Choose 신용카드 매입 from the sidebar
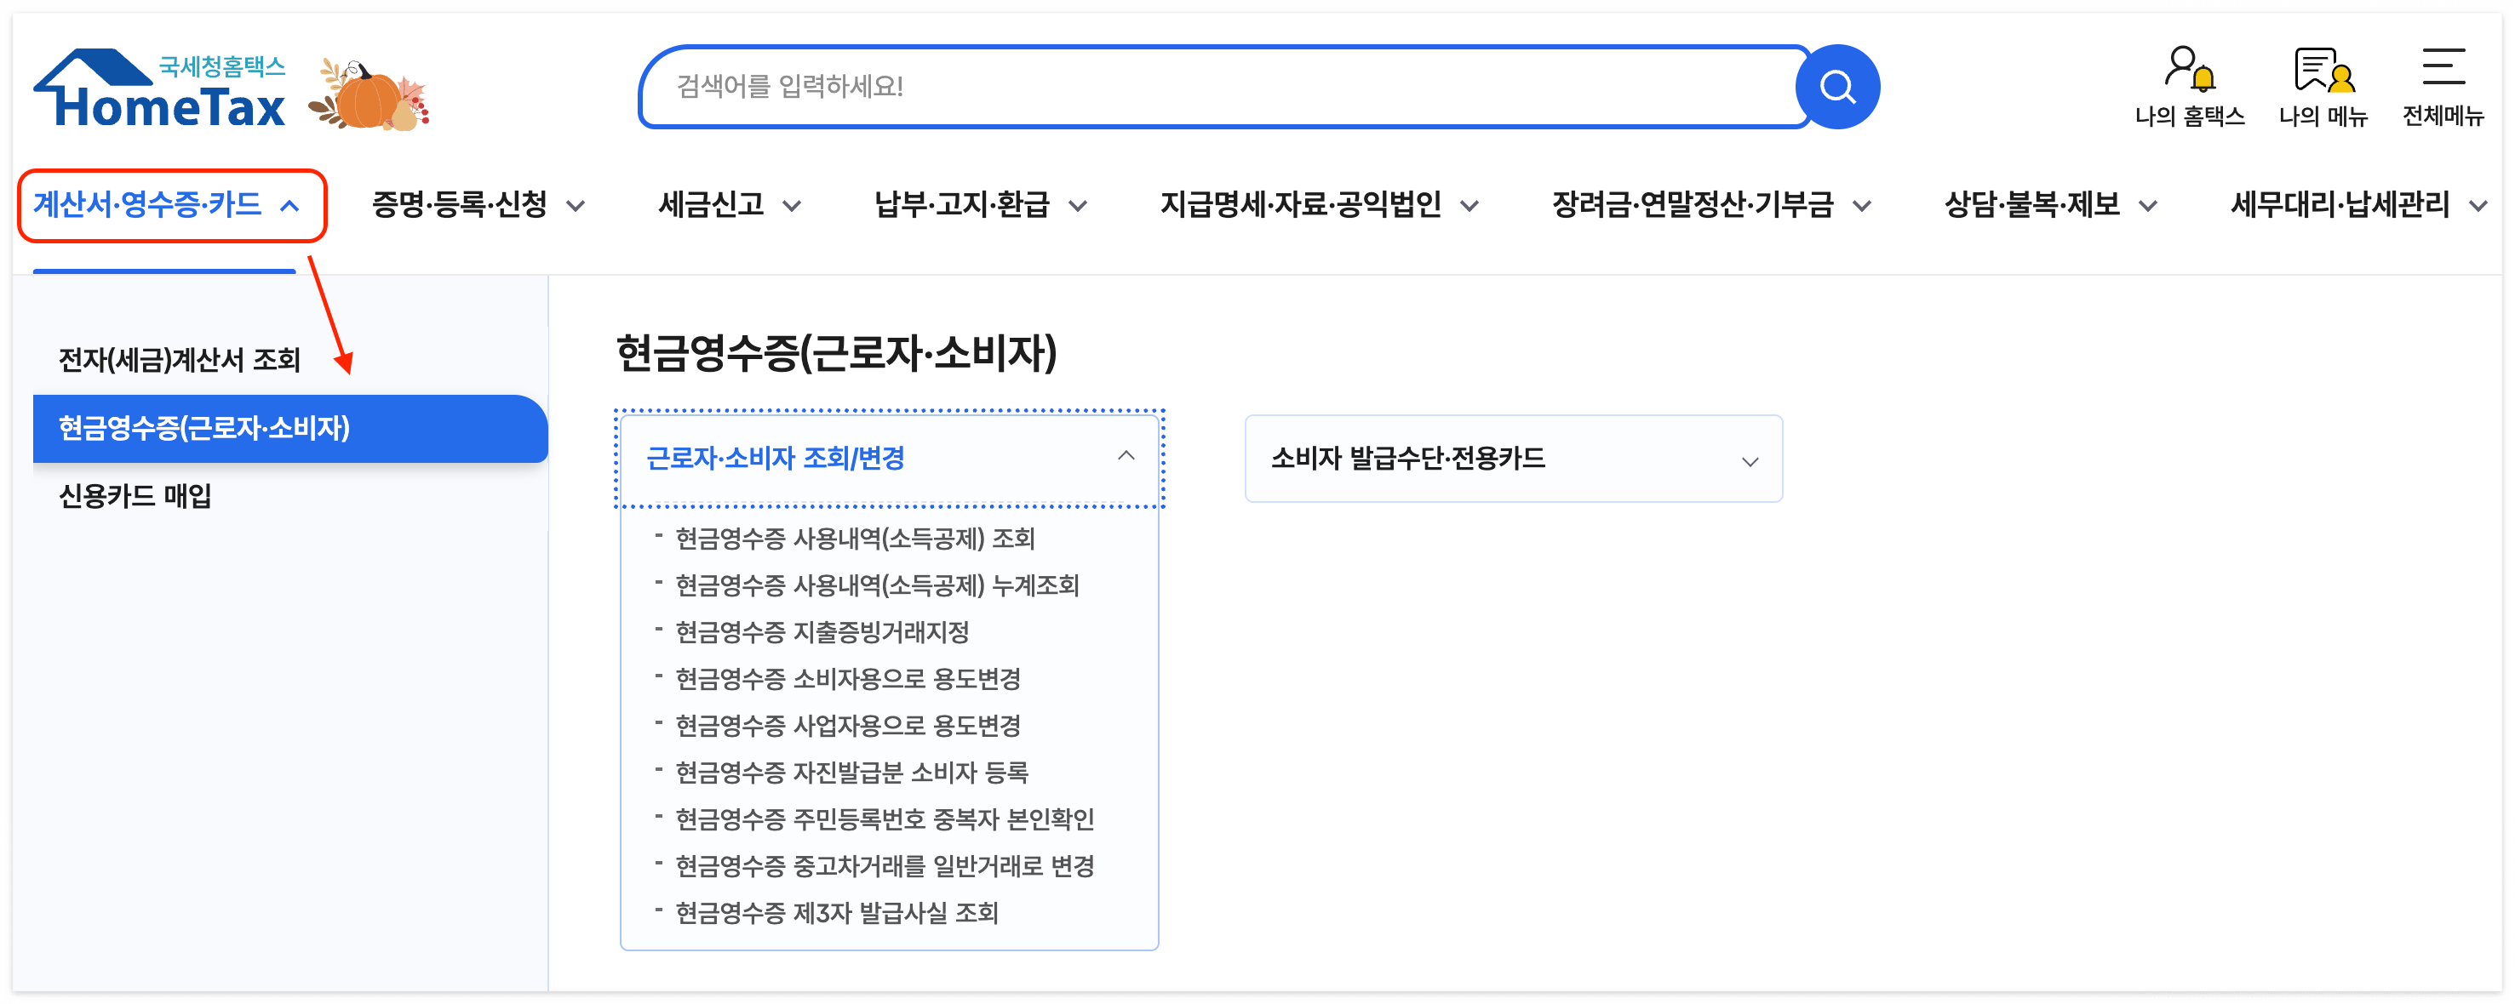This screenshot has width=2515, height=1004. pyautogui.click(x=134, y=498)
